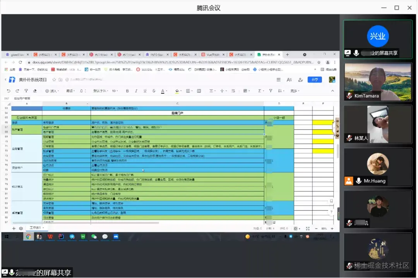Screen dimensions: 418x278
Task: Bookmark the docs.qq.com page
Action: (x=319, y=62)
